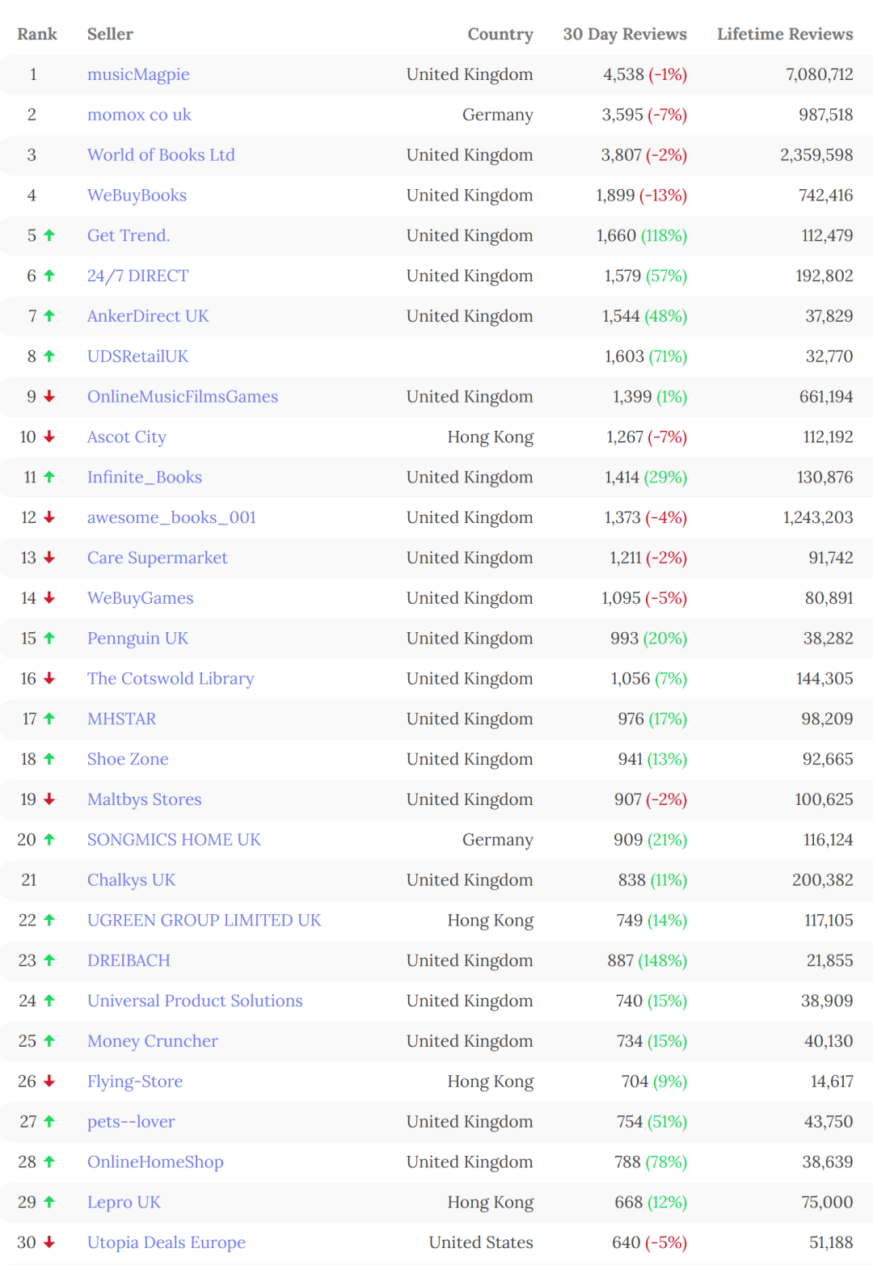Screen dimensions: 873x1265
Task: Open SONGMICS HOME UK link
Action: click(174, 841)
